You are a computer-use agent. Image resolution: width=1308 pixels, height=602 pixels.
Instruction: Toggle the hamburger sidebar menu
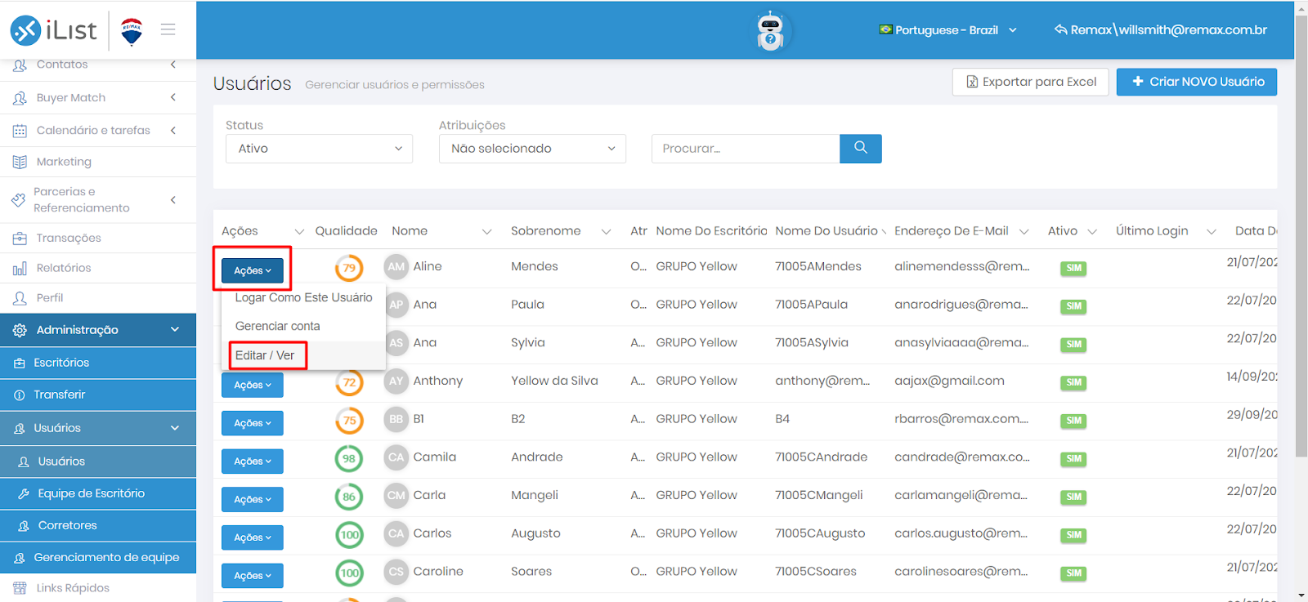tap(168, 29)
